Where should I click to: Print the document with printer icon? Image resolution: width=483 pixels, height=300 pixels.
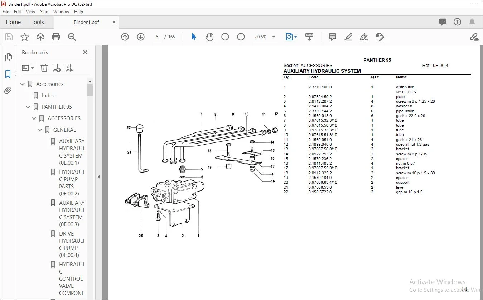point(56,37)
